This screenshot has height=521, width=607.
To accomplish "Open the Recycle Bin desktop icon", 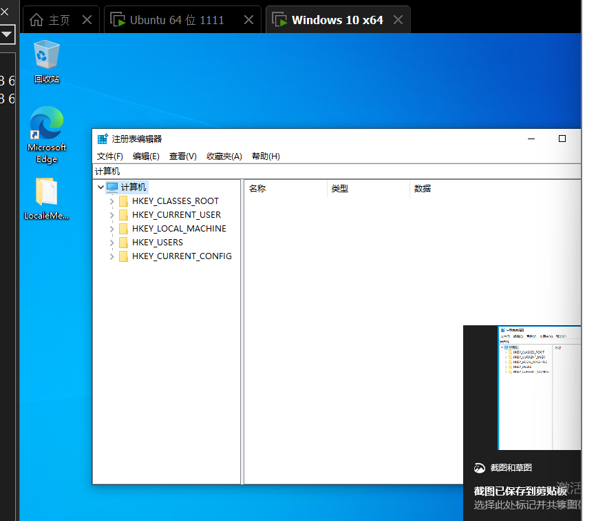I will pyautogui.click(x=47, y=62).
